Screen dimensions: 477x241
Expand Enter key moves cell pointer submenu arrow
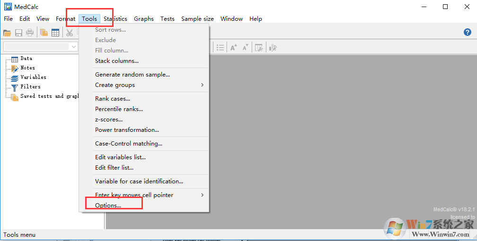pos(203,195)
